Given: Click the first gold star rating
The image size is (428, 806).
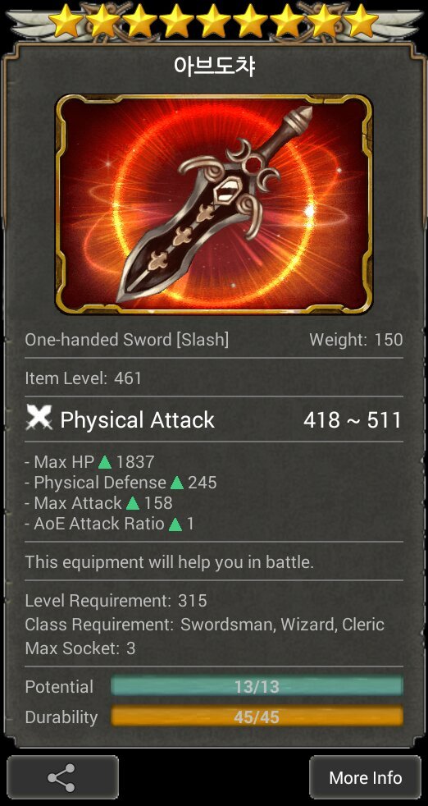Looking at the screenshot, I should [x=66, y=21].
